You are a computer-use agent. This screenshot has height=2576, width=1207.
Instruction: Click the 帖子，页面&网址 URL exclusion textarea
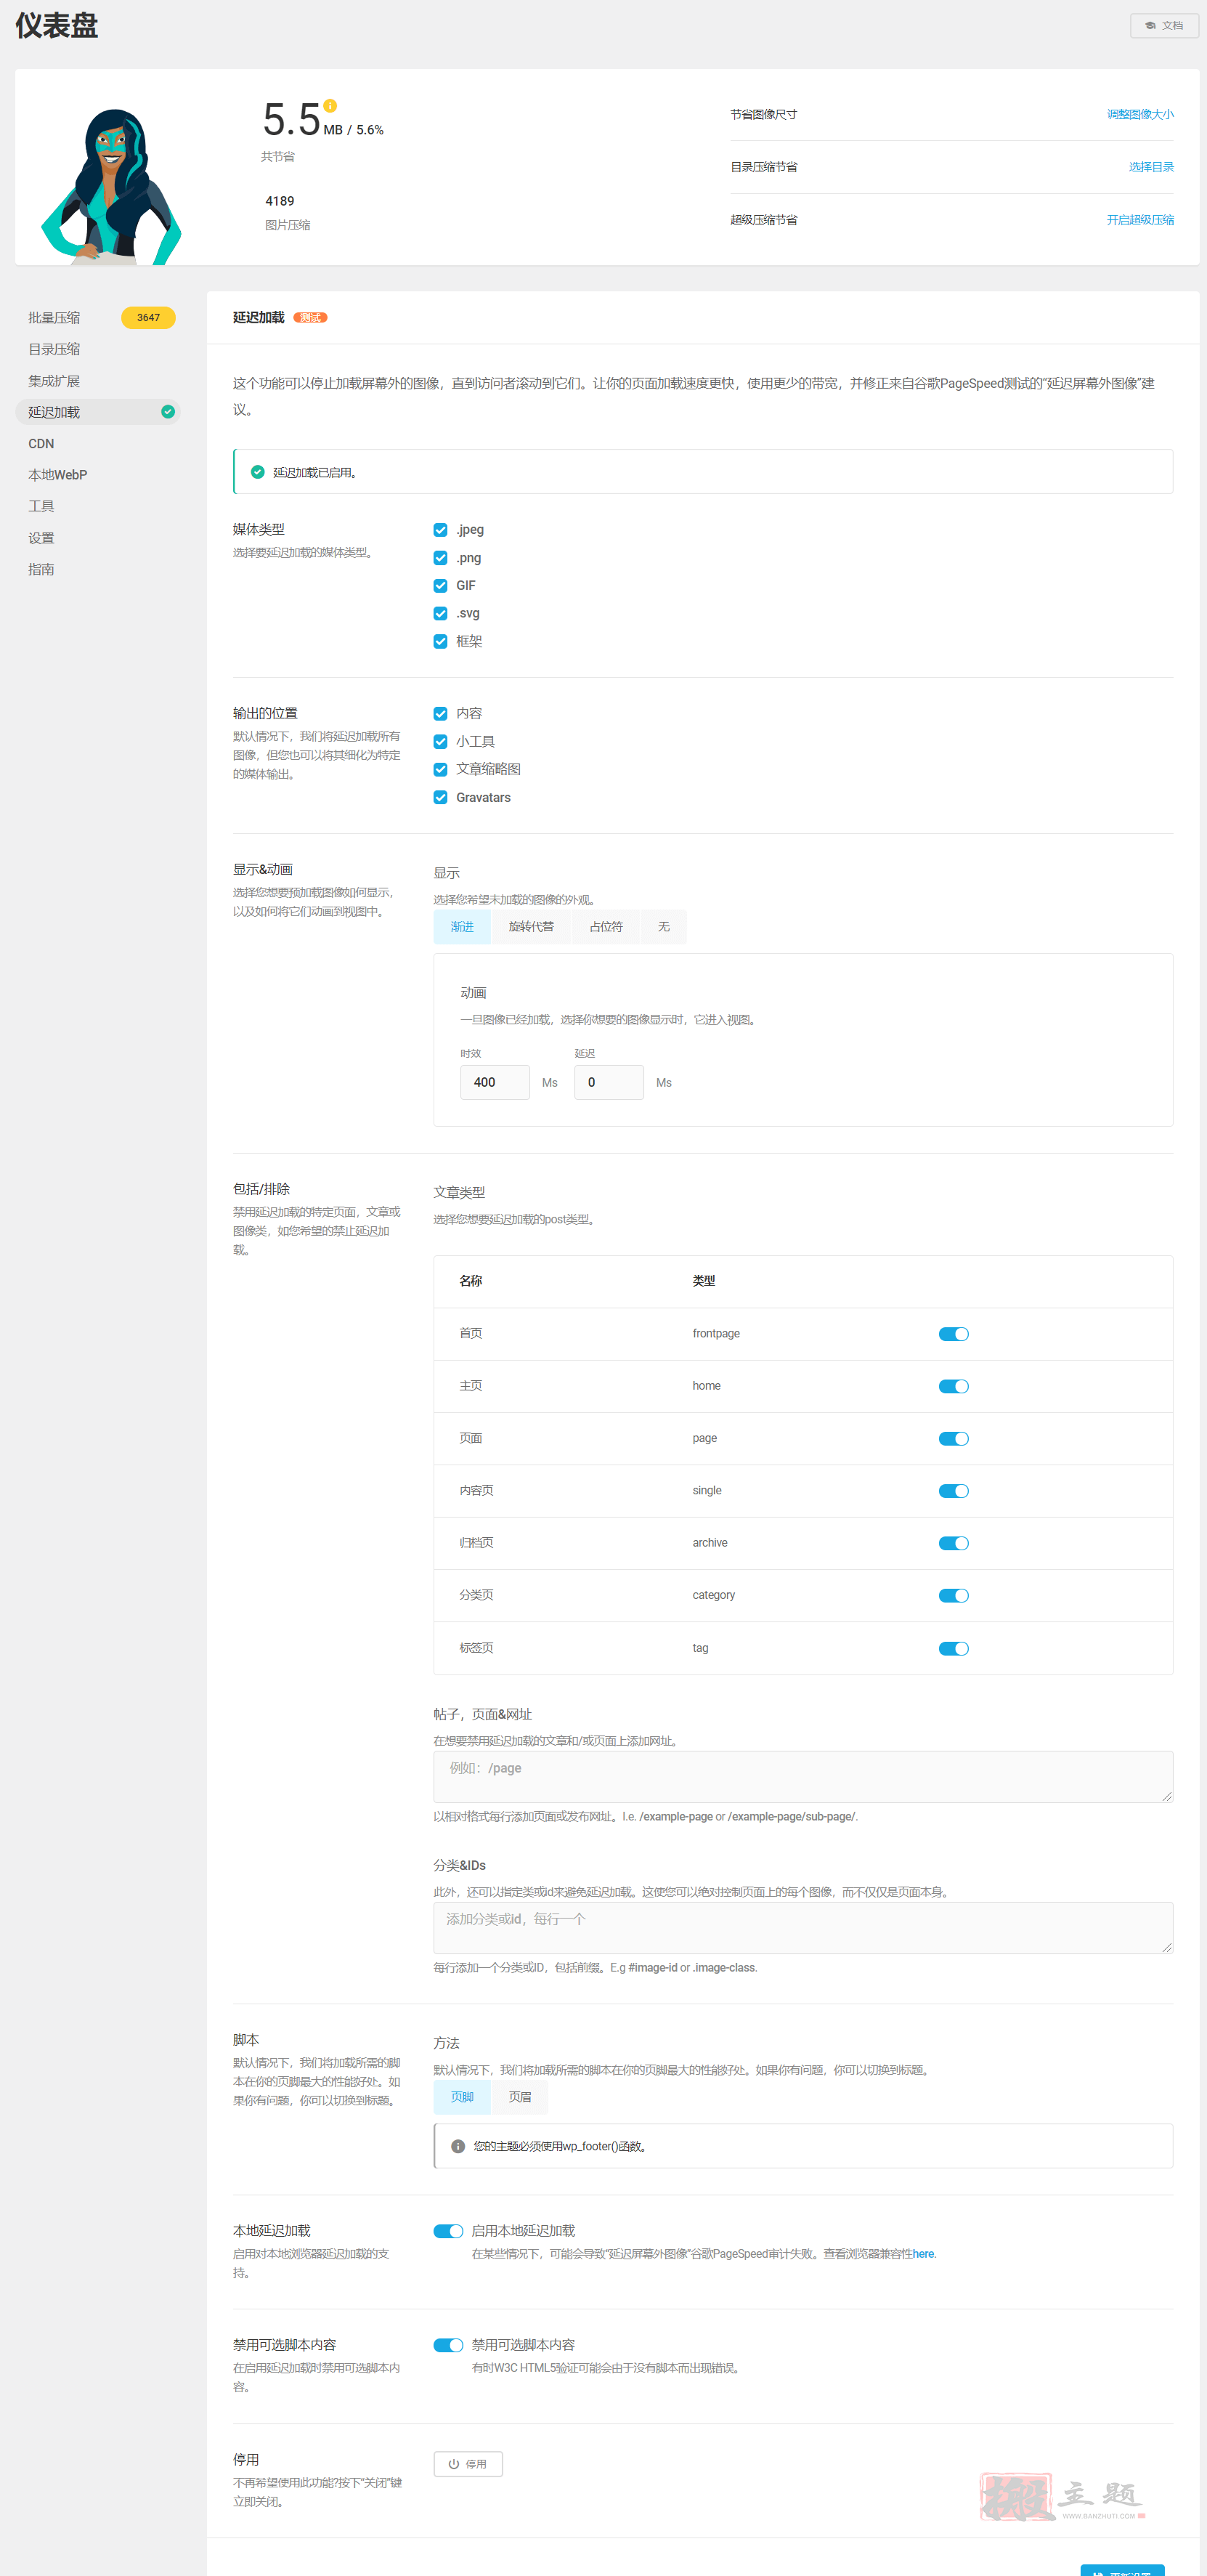click(803, 1777)
